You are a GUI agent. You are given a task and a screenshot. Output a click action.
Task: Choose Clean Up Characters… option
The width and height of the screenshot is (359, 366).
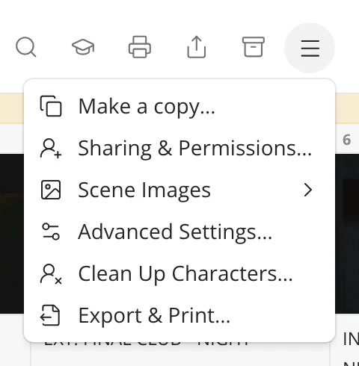click(179, 273)
